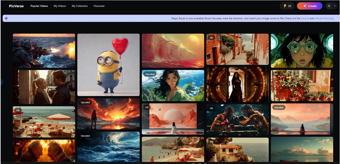Open the girl with green glasses video
The image size is (340, 164).
click(x=302, y=50)
